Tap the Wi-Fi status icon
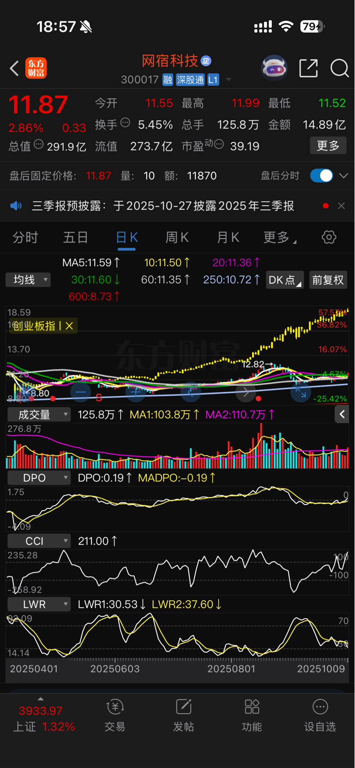Image resolution: width=355 pixels, height=768 pixels. (286, 27)
